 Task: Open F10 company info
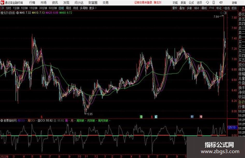point(212,8)
